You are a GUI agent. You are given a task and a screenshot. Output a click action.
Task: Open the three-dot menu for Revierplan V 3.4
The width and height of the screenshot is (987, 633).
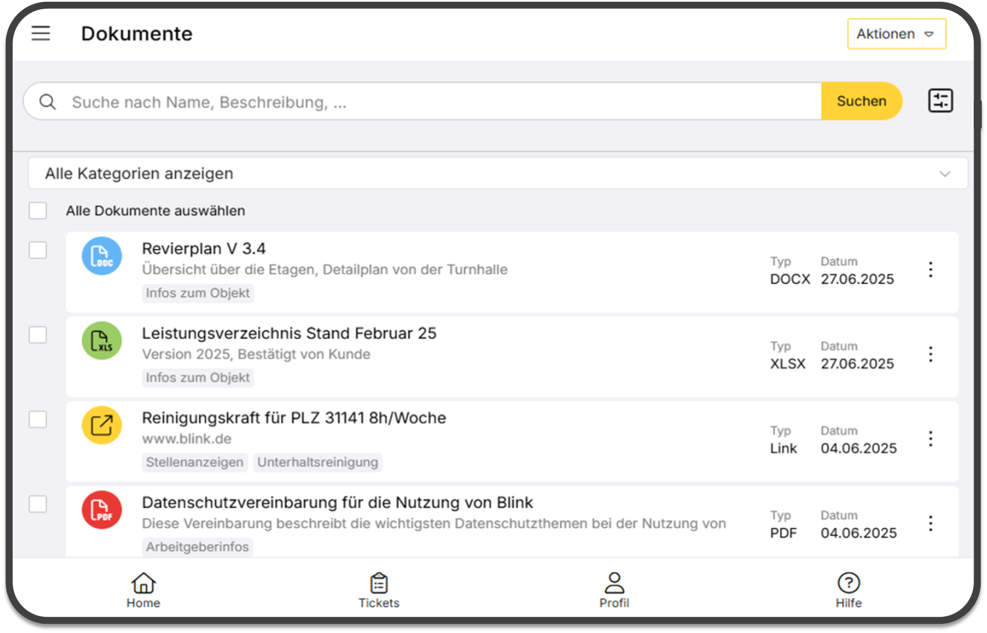pyautogui.click(x=930, y=270)
